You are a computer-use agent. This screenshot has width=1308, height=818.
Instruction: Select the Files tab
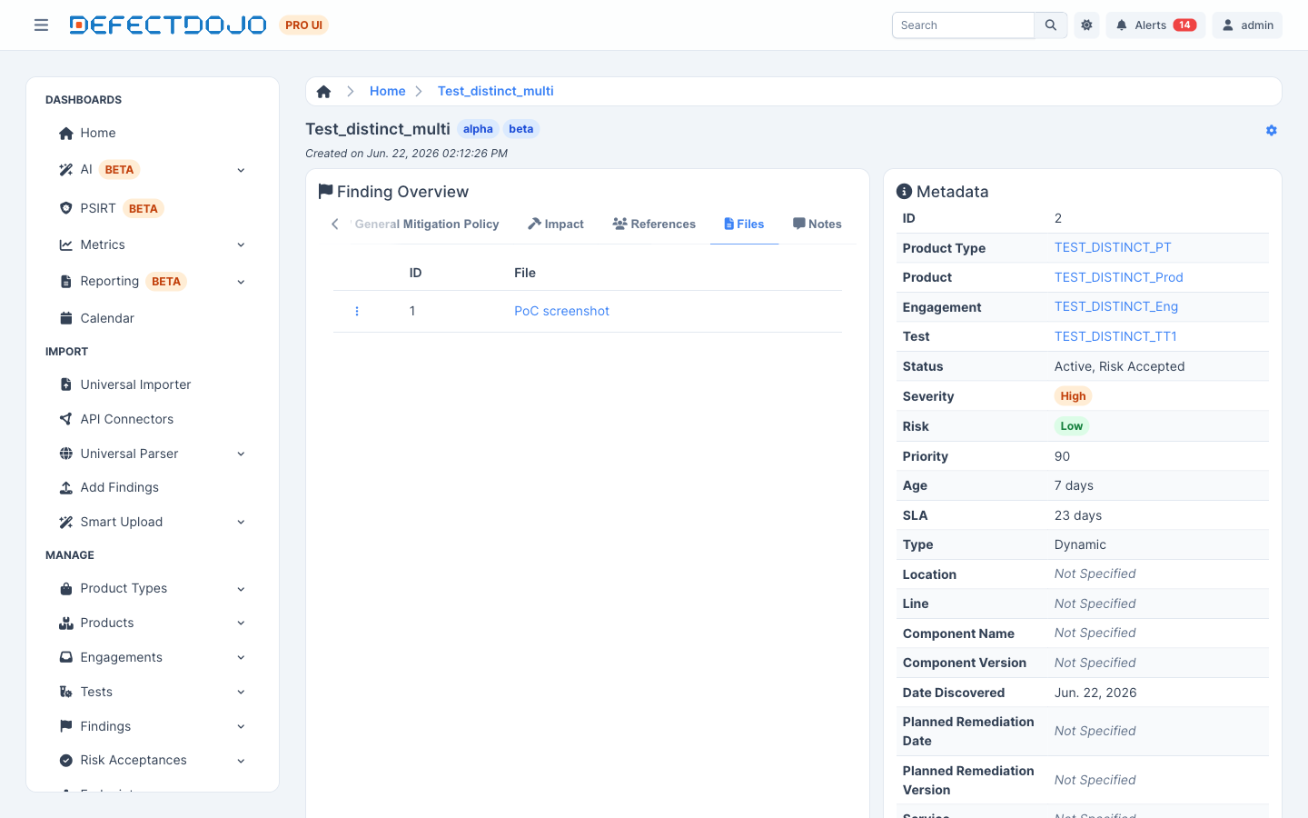(744, 224)
